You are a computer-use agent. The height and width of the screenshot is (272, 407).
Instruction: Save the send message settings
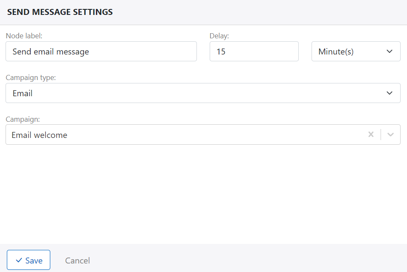click(x=29, y=260)
